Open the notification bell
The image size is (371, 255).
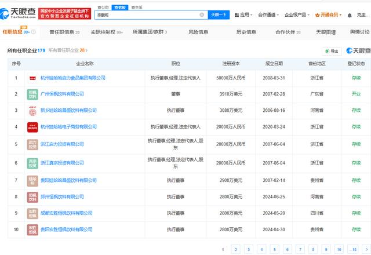pos(350,15)
